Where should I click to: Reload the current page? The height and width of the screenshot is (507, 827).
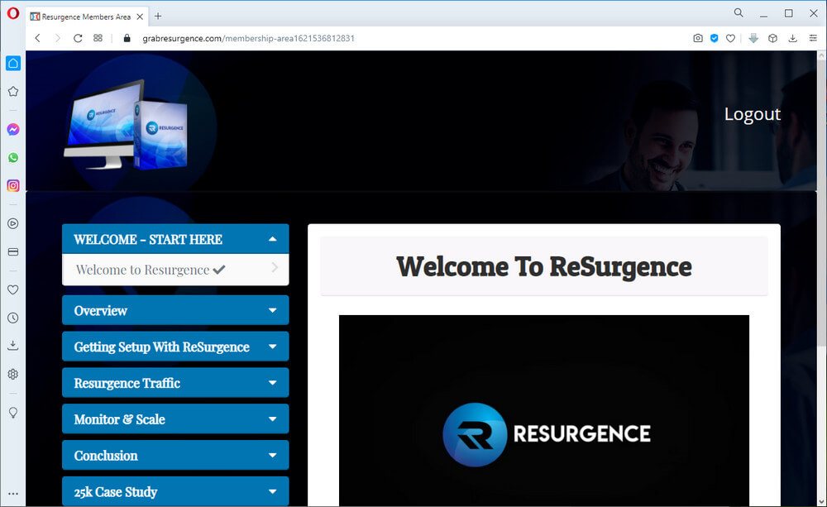pyautogui.click(x=78, y=38)
